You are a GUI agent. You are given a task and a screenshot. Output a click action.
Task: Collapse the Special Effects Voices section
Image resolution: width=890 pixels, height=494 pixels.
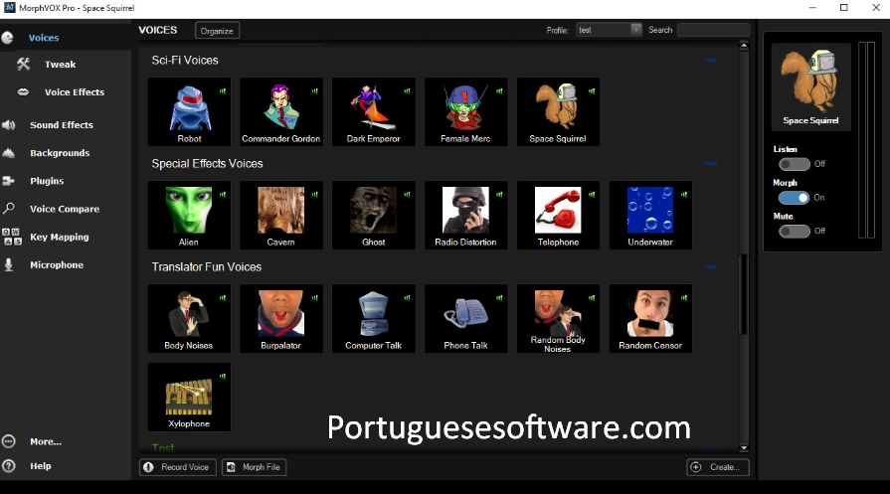[710, 163]
